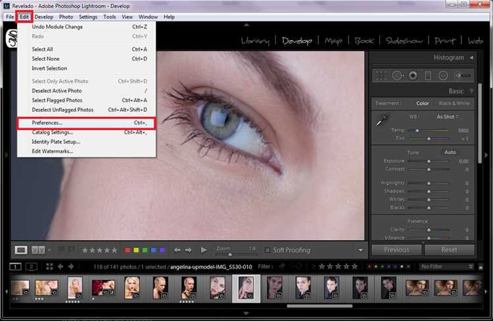Adjust the Exposure slider handle
The height and width of the screenshot is (321, 493).
click(429, 161)
